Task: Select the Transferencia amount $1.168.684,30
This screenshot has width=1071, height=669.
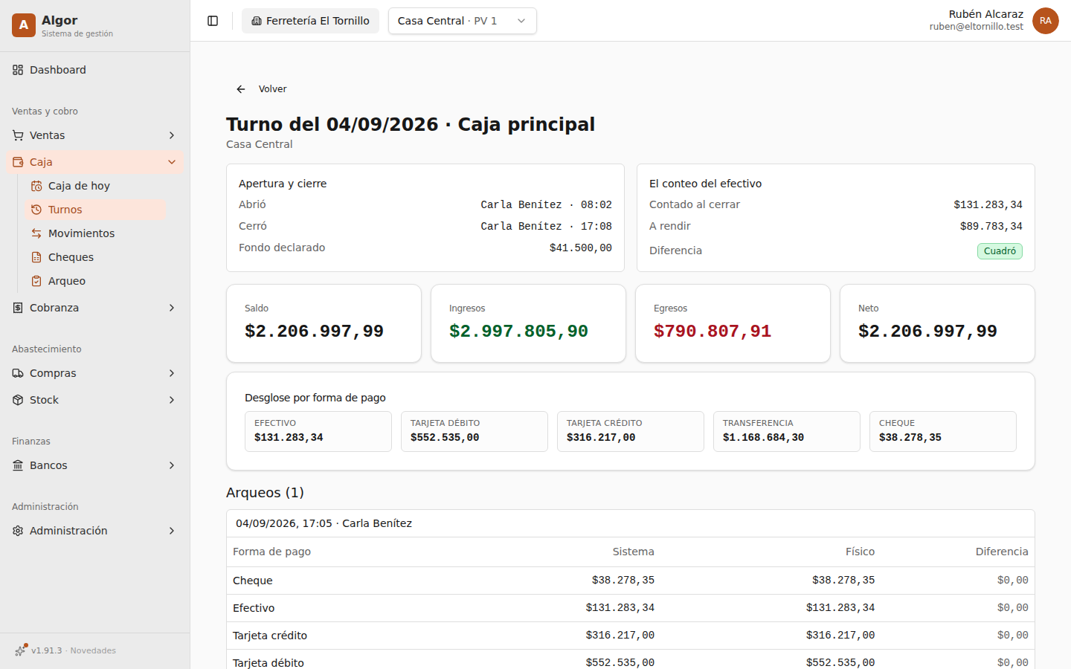Action: click(x=763, y=438)
